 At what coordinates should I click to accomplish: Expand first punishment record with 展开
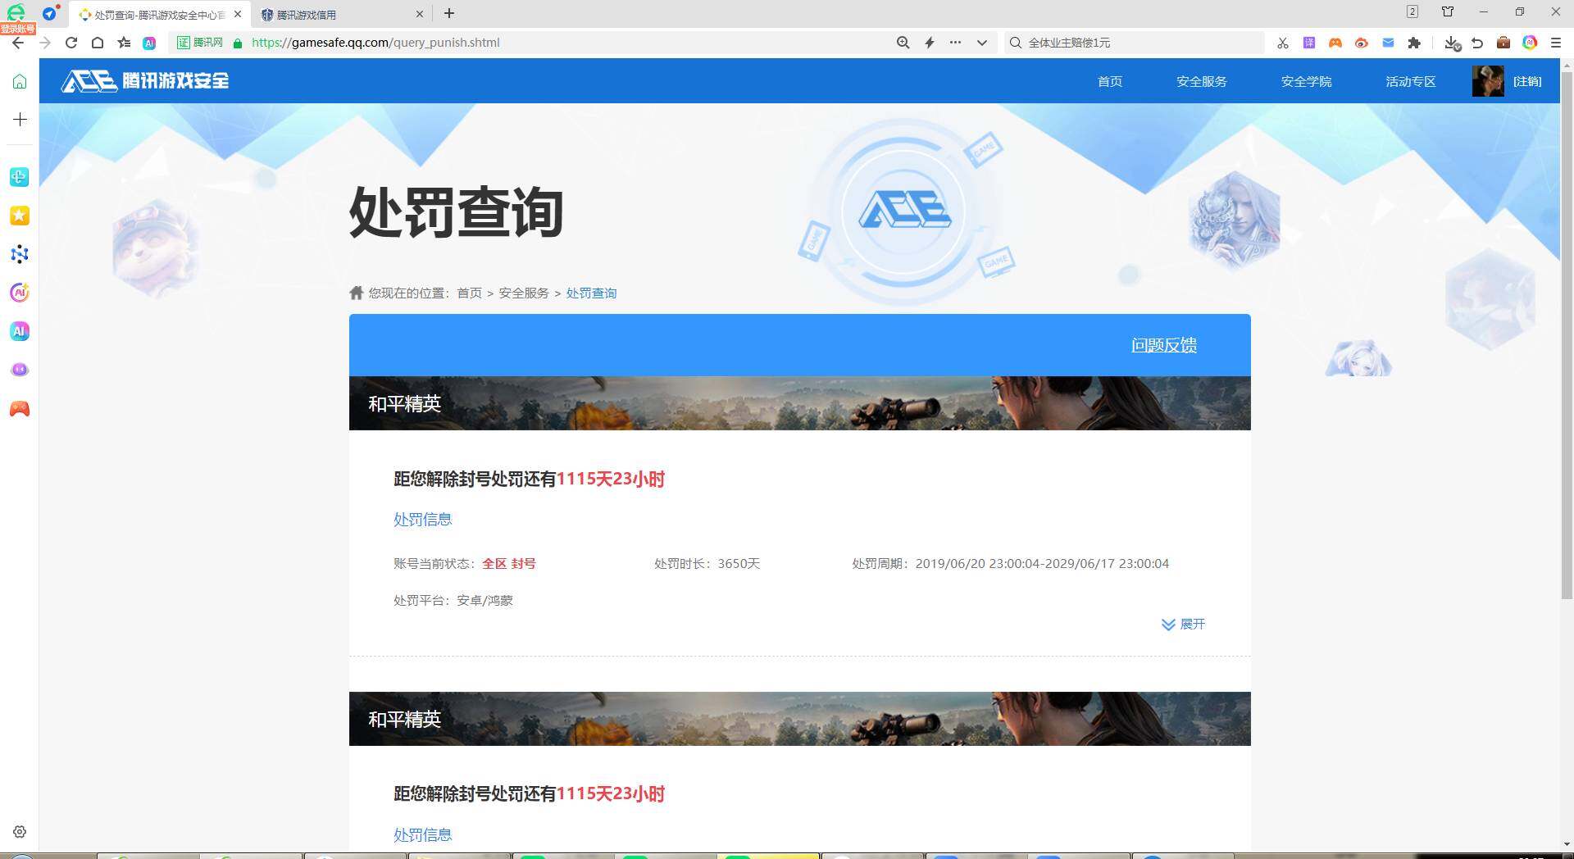click(1183, 625)
